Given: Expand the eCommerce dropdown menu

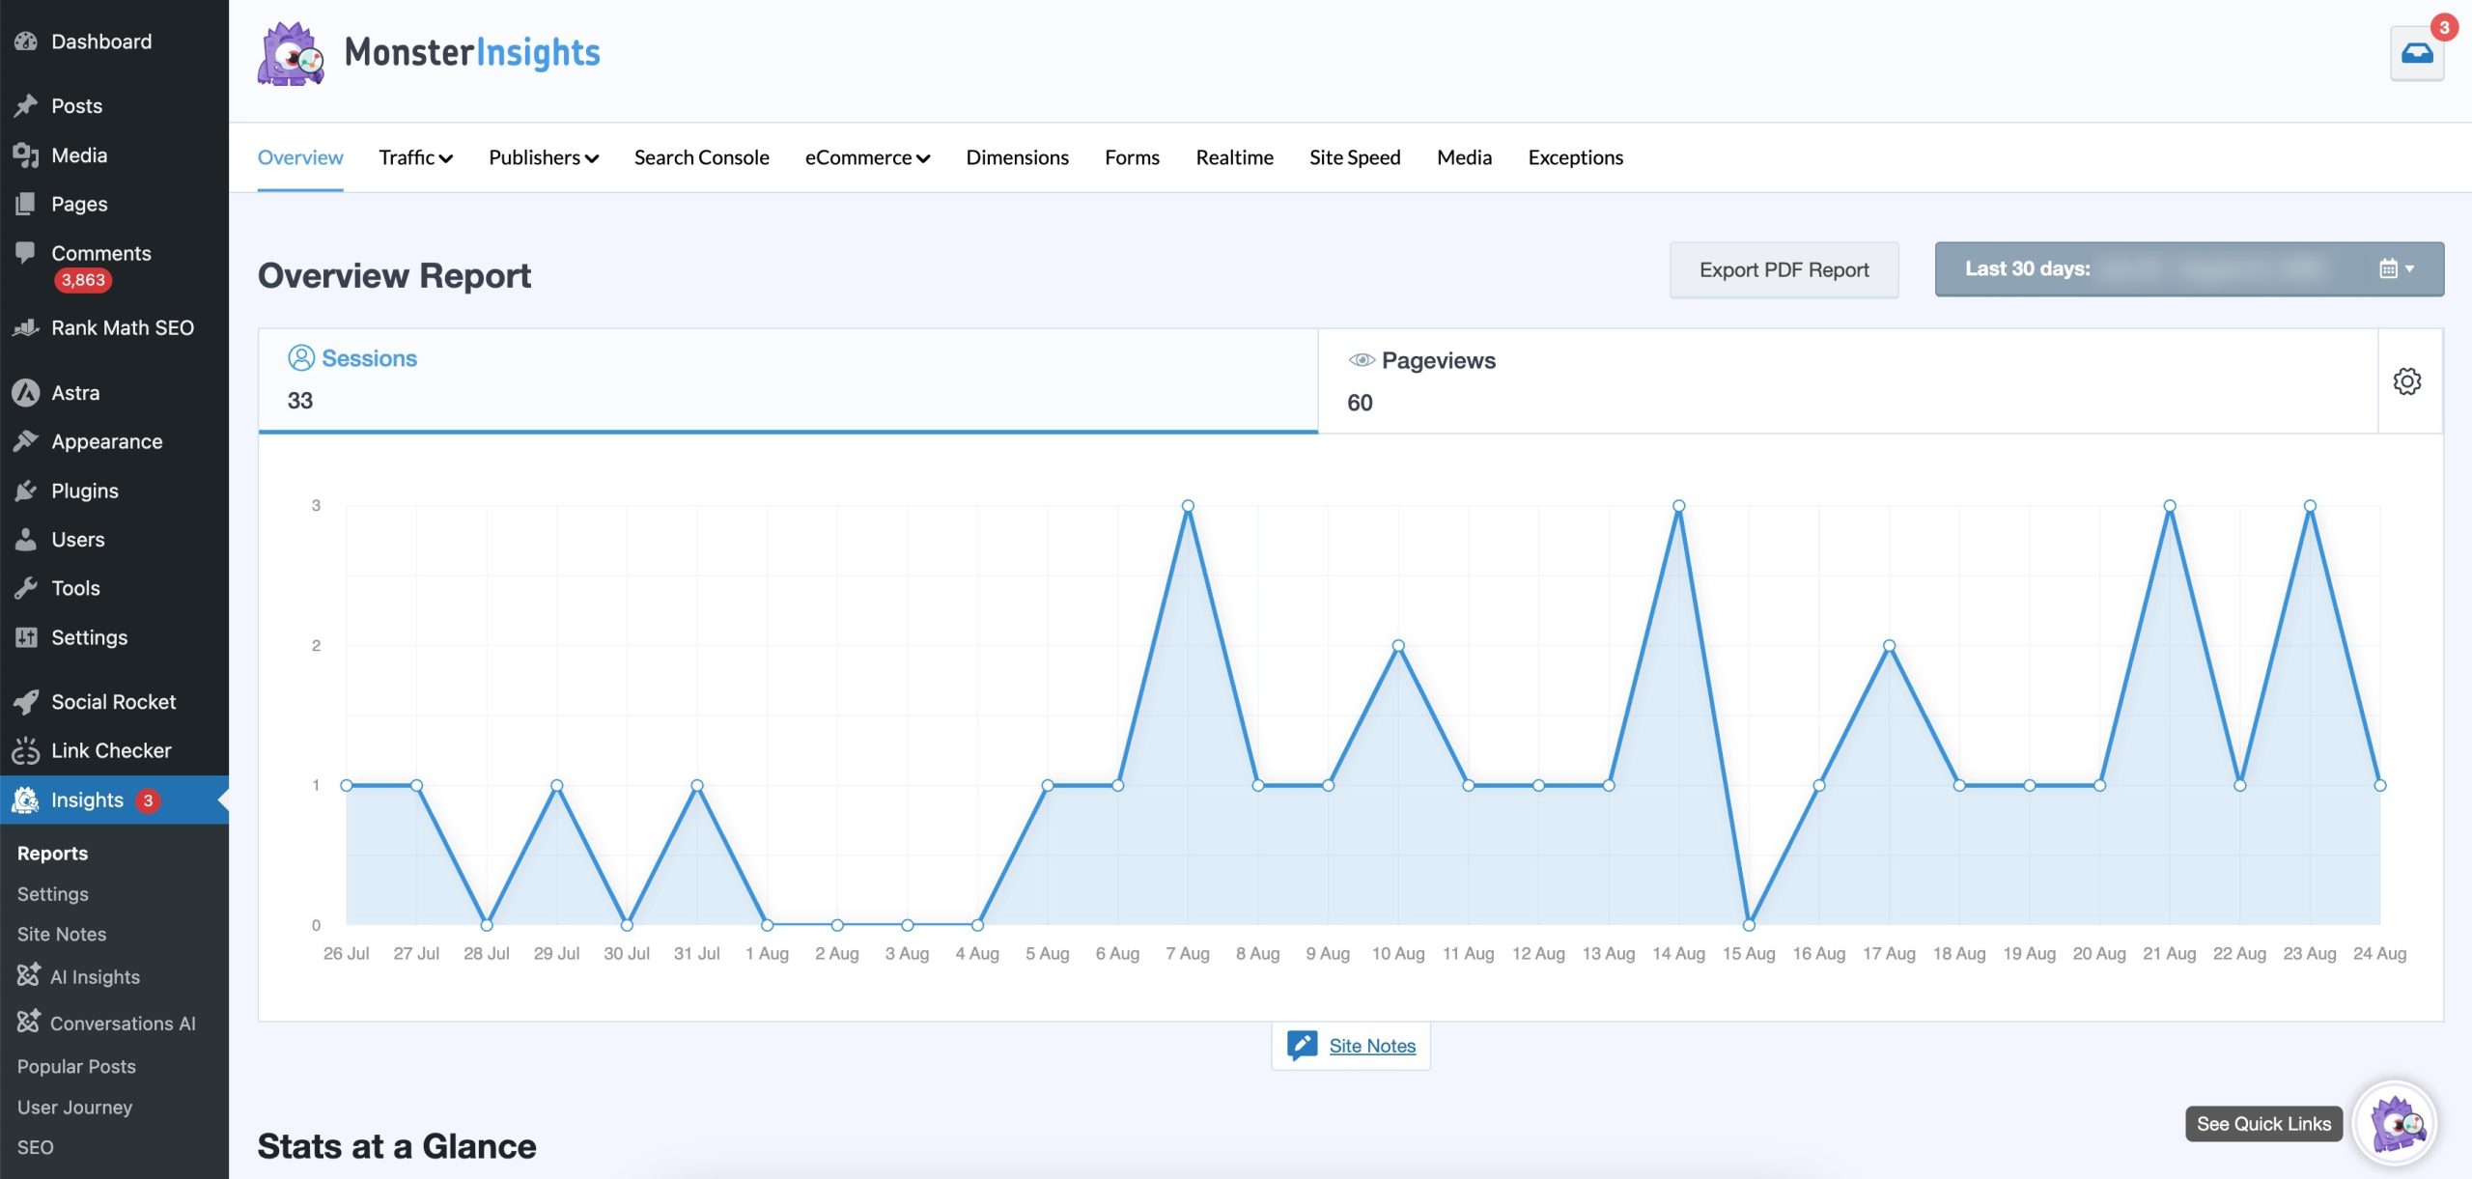Looking at the screenshot, I should tap(867, 157).
